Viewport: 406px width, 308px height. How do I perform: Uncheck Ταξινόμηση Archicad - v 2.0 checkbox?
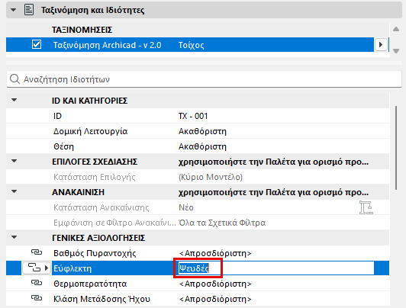pyautogui.click(x=37, y=44)
